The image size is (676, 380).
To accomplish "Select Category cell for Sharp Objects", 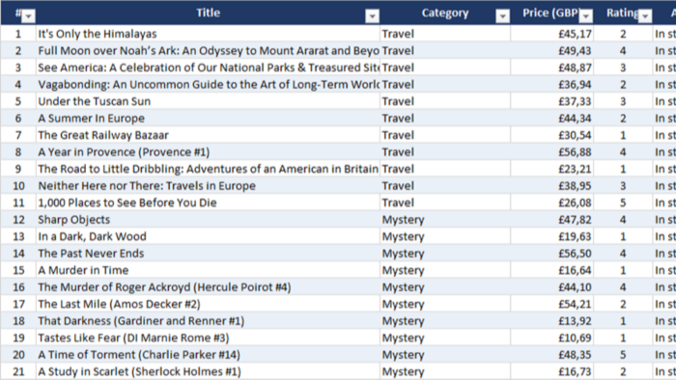I will point(445,220).
